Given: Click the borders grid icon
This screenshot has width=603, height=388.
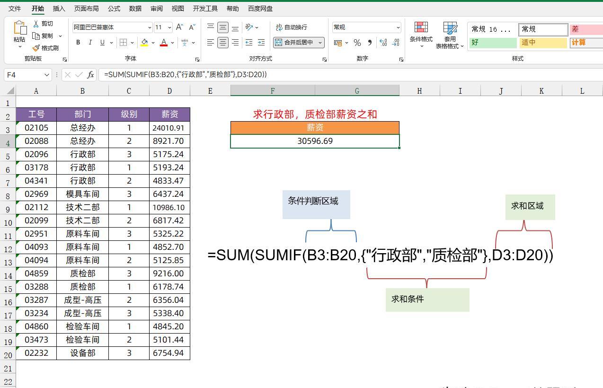Looking at the screenshot, I should pyautogui.click(x=123, y=43).
